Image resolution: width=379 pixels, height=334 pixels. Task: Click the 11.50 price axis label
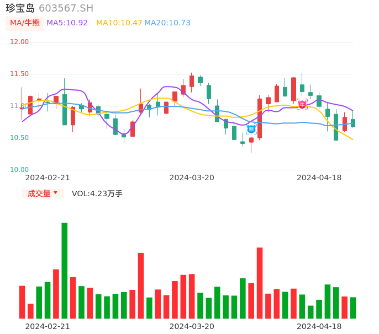(19, 74)
